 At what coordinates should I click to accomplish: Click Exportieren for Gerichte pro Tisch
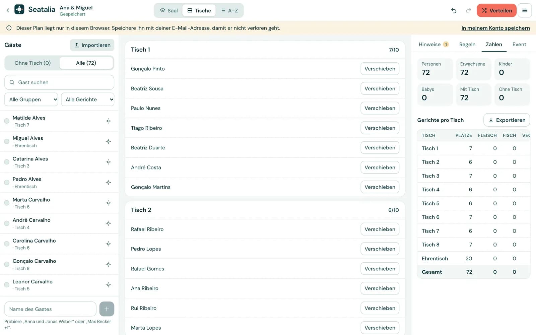507,120
